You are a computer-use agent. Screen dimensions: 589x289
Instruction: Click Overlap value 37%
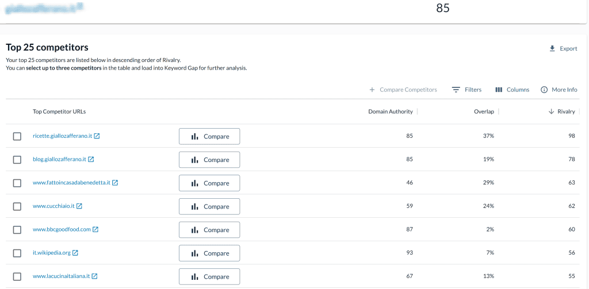point(488,136)
